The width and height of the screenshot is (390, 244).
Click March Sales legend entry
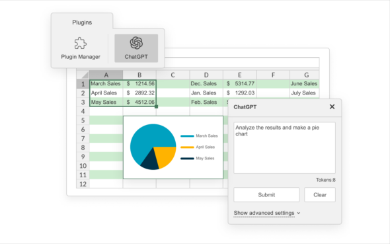(199, 136)
